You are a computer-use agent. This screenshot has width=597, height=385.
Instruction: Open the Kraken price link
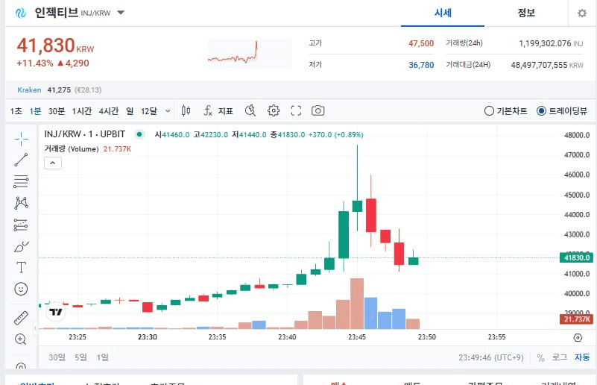pos(29,90)
